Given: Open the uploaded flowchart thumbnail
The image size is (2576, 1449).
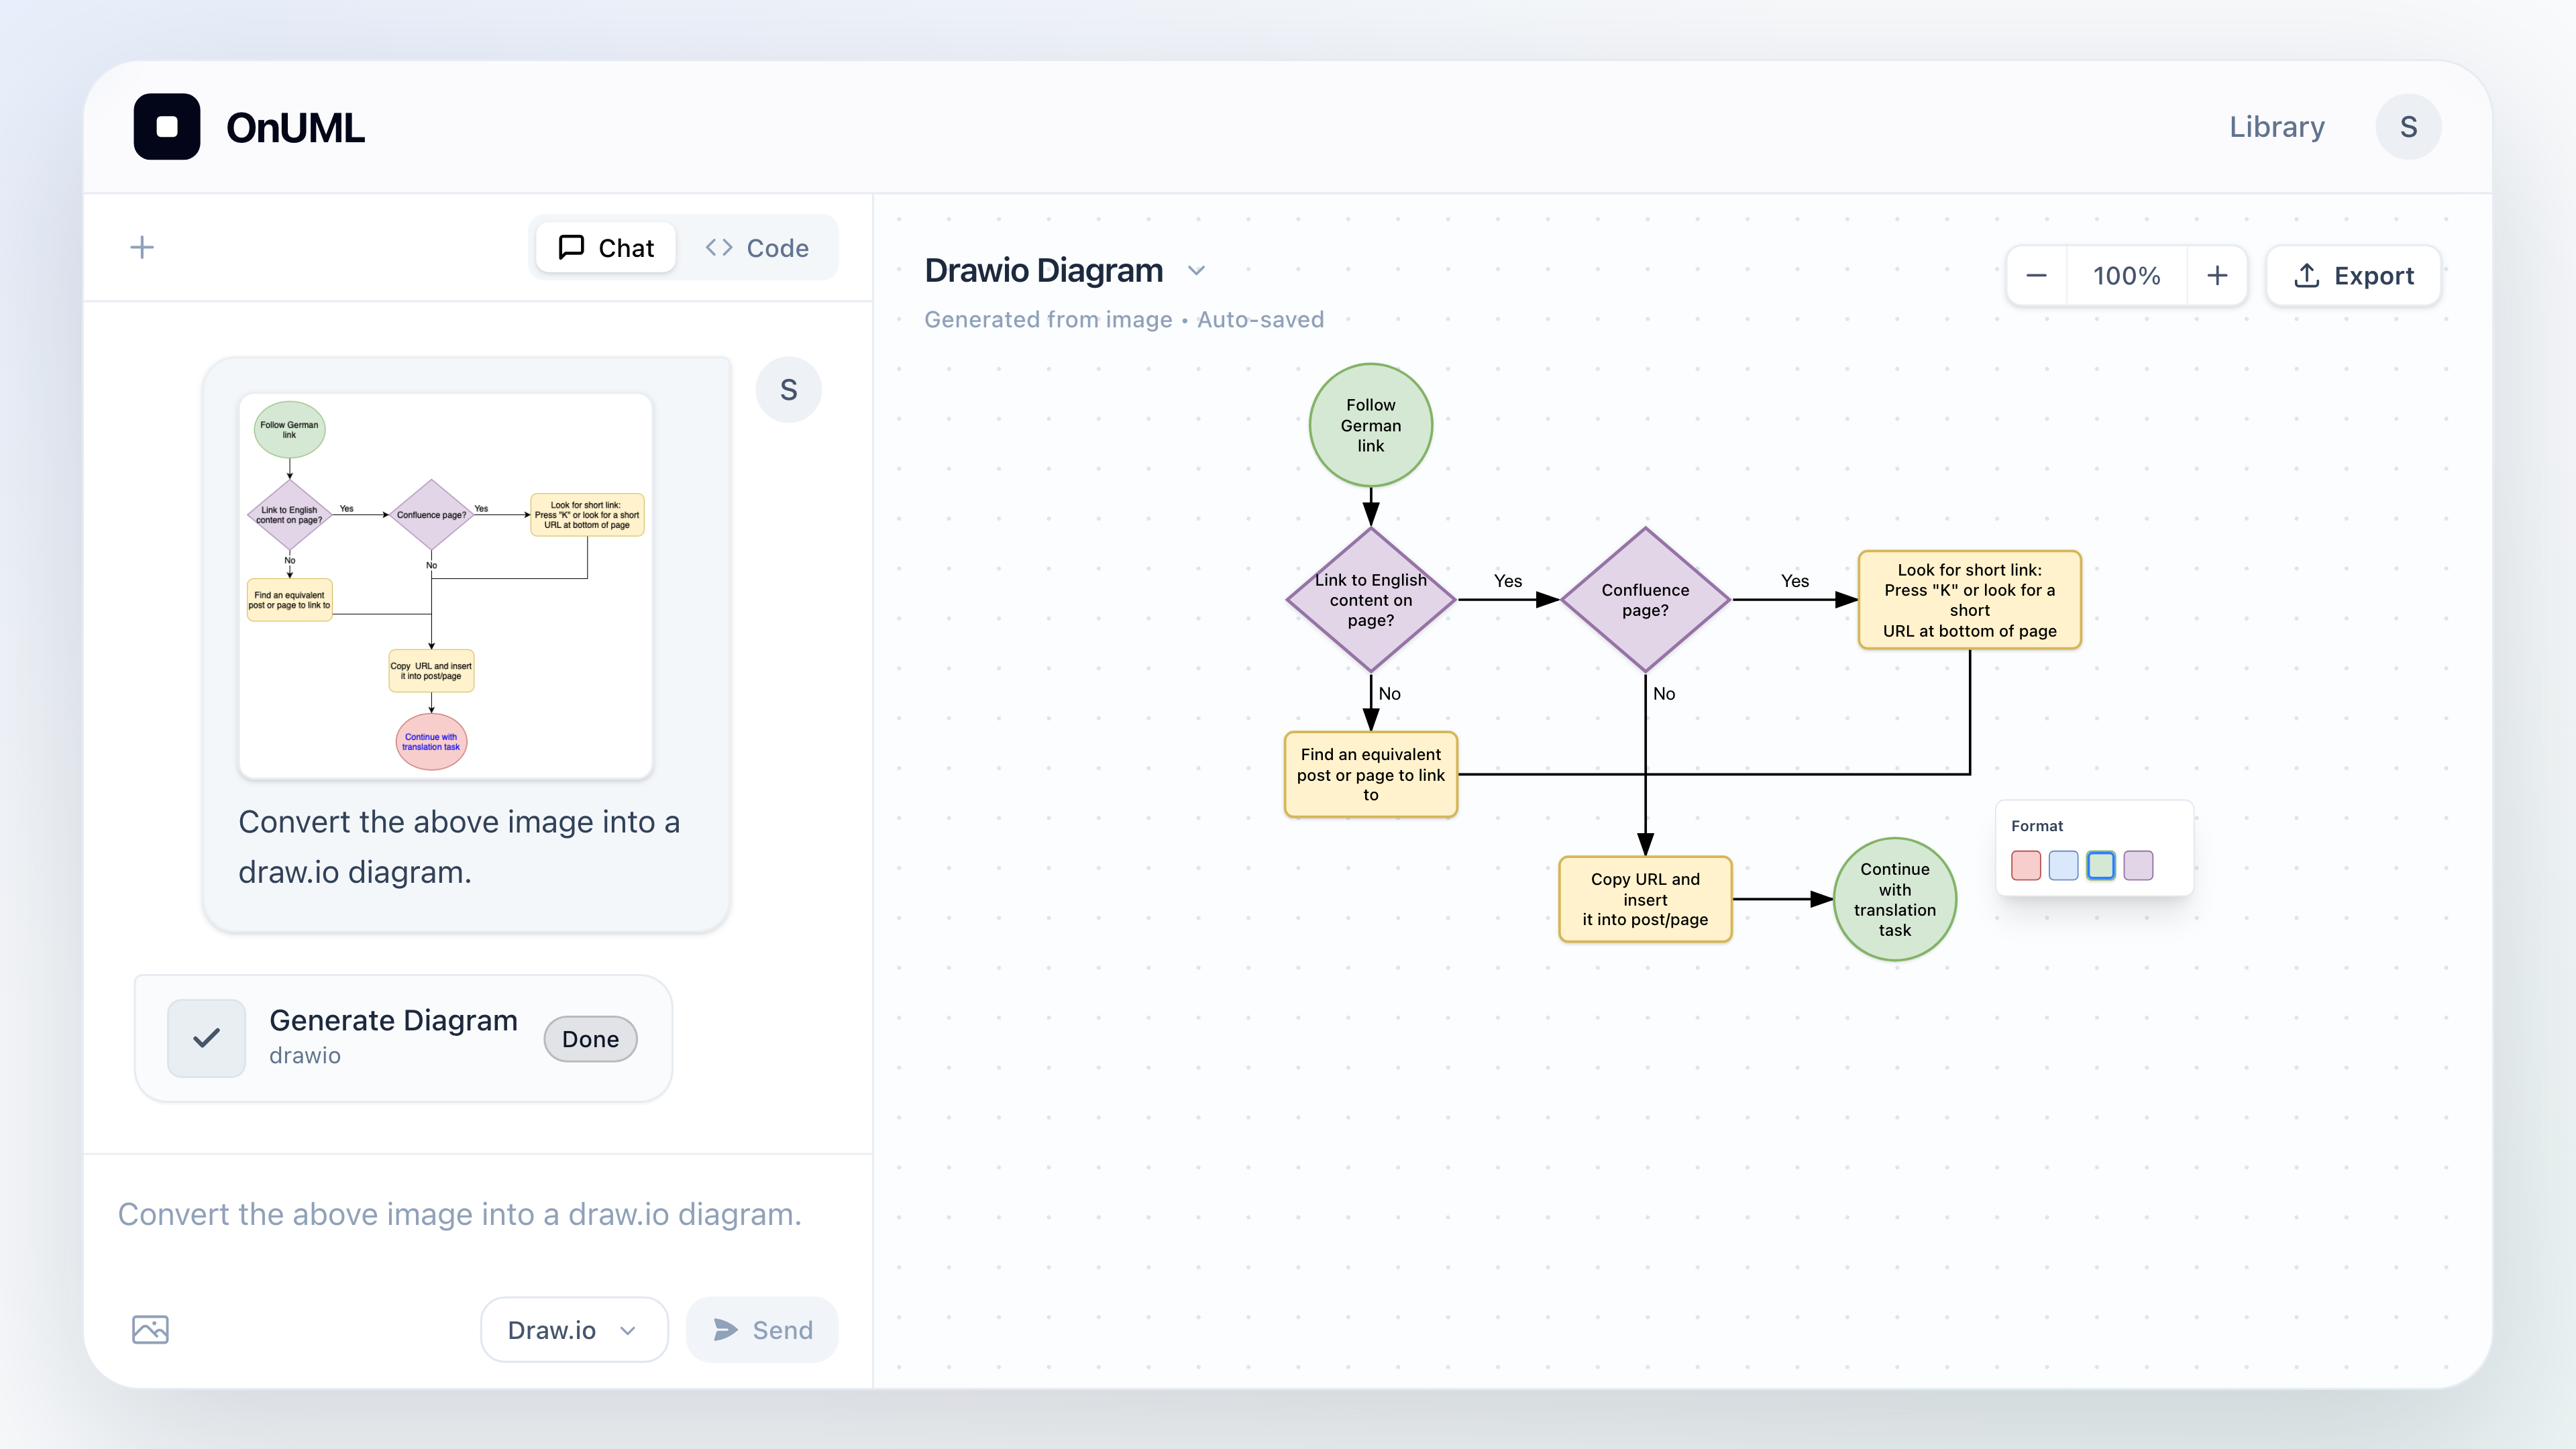Looking at the screenshot, I should coord(445,586).
